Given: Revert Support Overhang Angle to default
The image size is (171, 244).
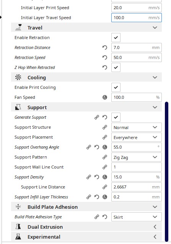Looking at the screenshot, I should pyautogui.click(x=97, y=147).
